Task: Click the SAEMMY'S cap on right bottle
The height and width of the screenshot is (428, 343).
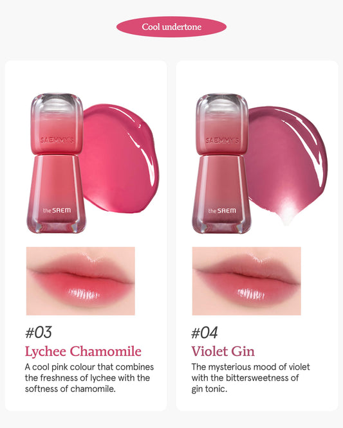Action: tap(222, 124)
